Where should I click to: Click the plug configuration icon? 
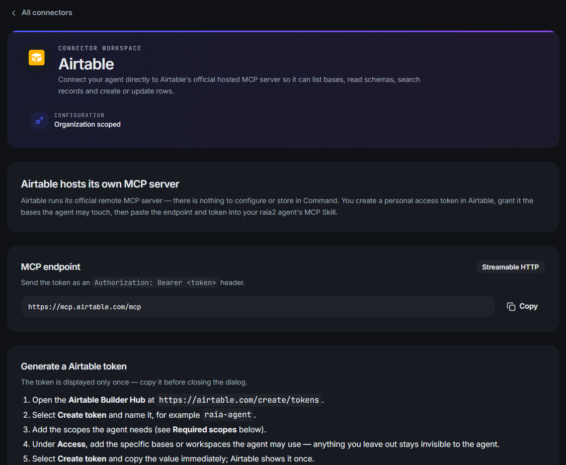pyautogui.click(x=40, y=120)
